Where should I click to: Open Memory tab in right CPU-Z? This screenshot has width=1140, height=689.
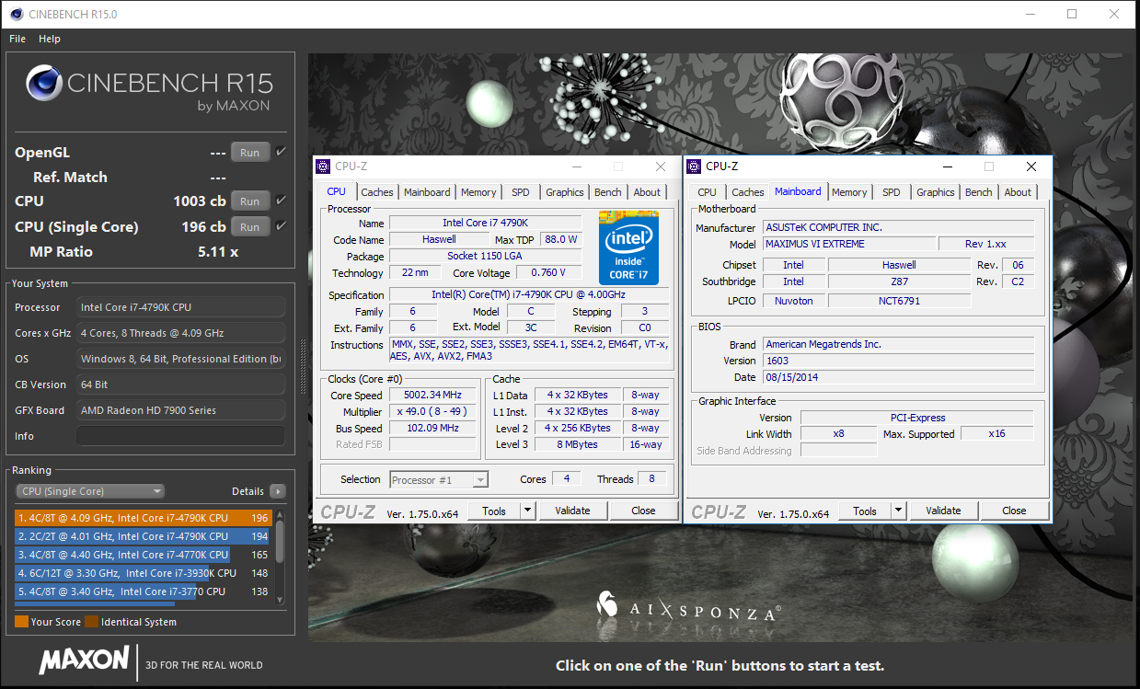pos(849,192)
